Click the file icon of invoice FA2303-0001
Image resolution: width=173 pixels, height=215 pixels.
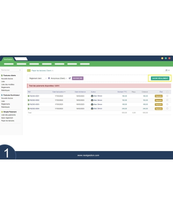click(x=28, y=96)
